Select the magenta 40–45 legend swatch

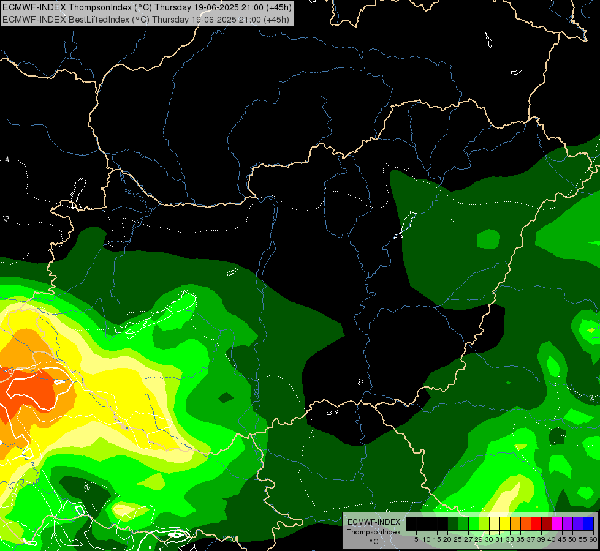pos(557,523)
